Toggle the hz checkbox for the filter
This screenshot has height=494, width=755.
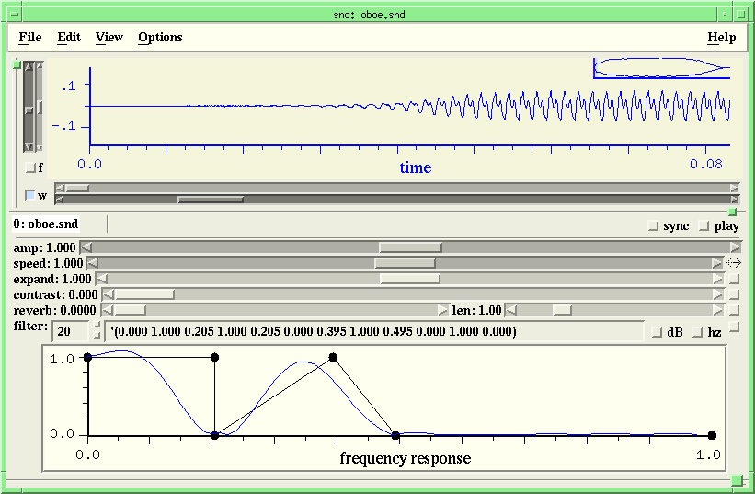click(x=696, y=332)
